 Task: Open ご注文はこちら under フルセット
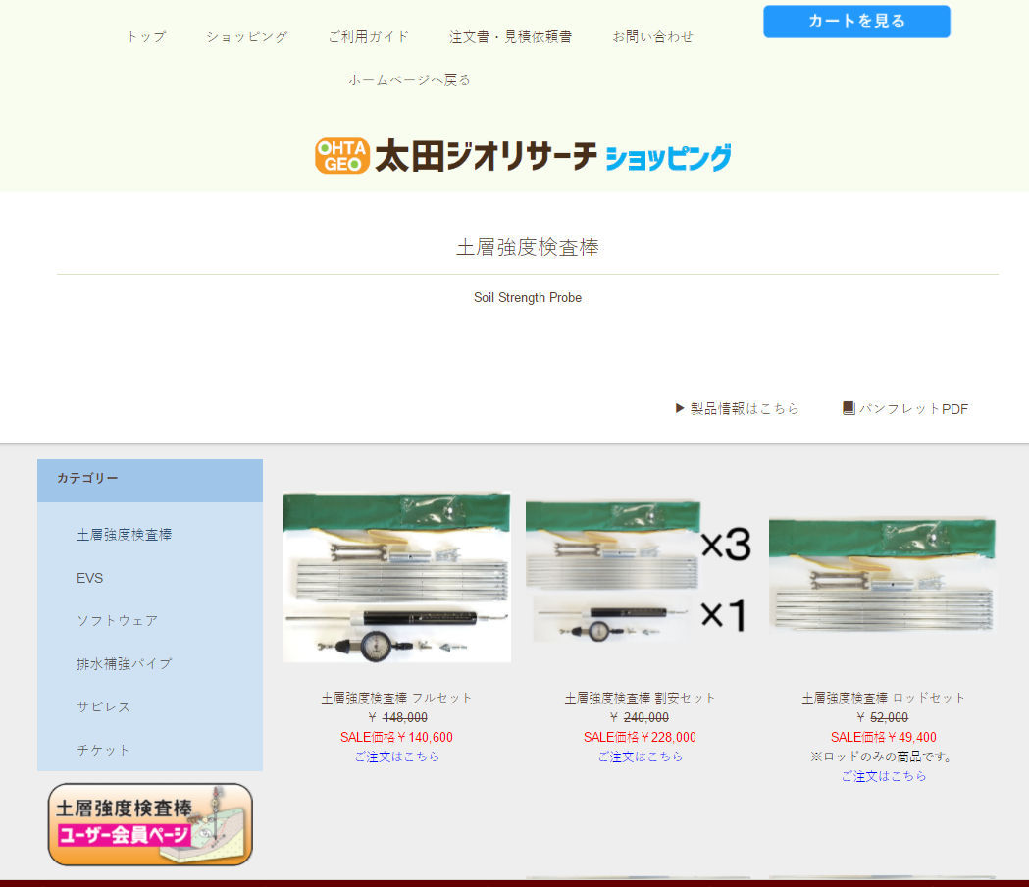(396, 757)
